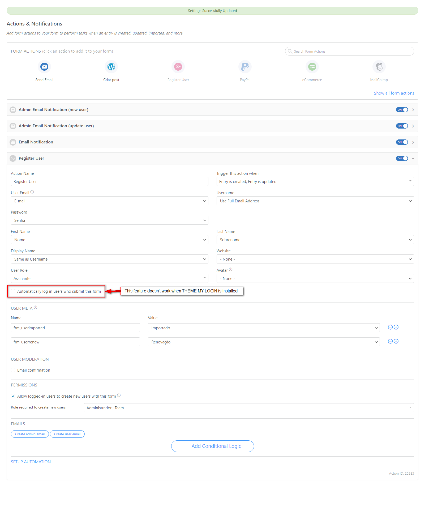The image size is (425, 532).
Task: Add a row after frm_userrenew meta
Action: (x=396, y=341)
